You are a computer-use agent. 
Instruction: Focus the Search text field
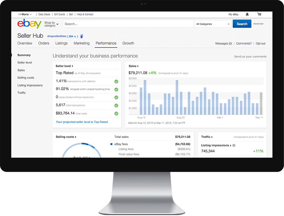tap(128, 24)
